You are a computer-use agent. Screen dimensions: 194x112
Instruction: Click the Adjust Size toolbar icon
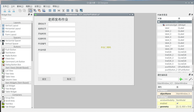(81, 10)
